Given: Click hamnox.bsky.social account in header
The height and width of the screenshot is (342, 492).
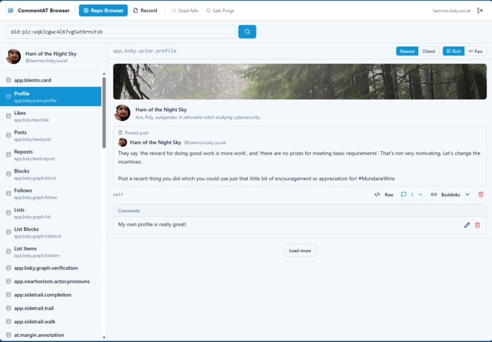Looking at the screenshot, I should [x=451, y=10].
